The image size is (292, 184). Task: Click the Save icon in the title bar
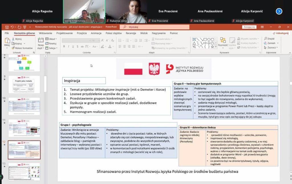click(x=6, y=27)
